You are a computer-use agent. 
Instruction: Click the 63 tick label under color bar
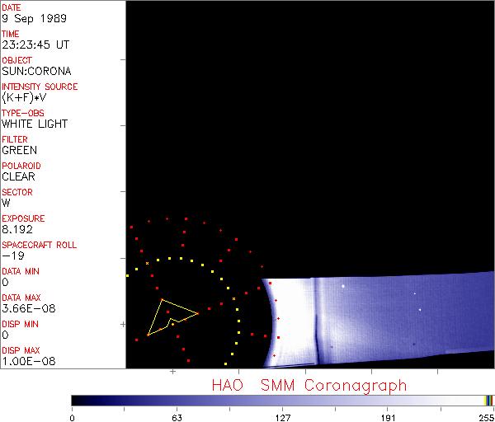click(x=177, y=416)
